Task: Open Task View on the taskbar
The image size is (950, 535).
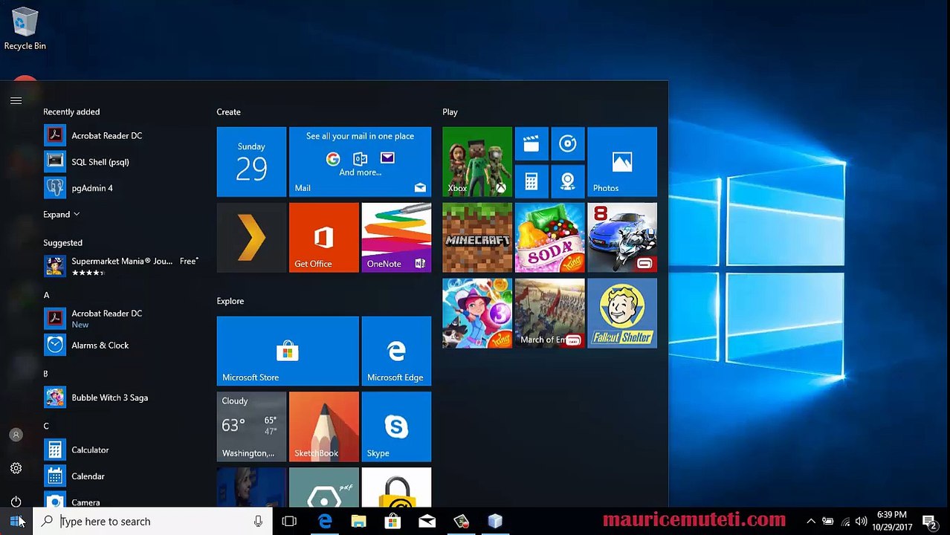Action: (x=289, y=522)
